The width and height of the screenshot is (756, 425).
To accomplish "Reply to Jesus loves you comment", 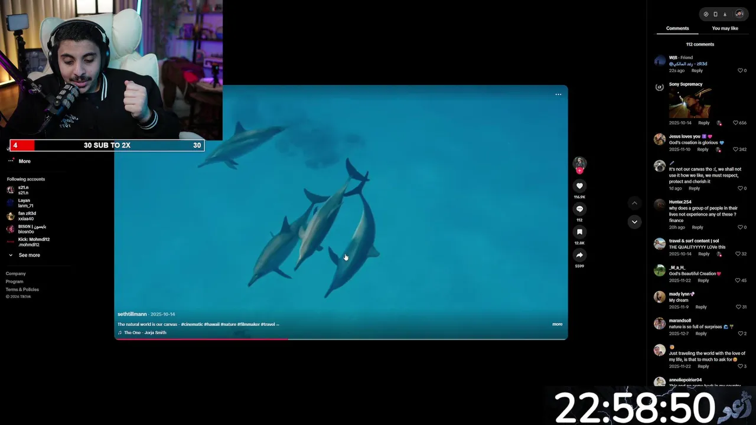I will click(x=703, y=149).
